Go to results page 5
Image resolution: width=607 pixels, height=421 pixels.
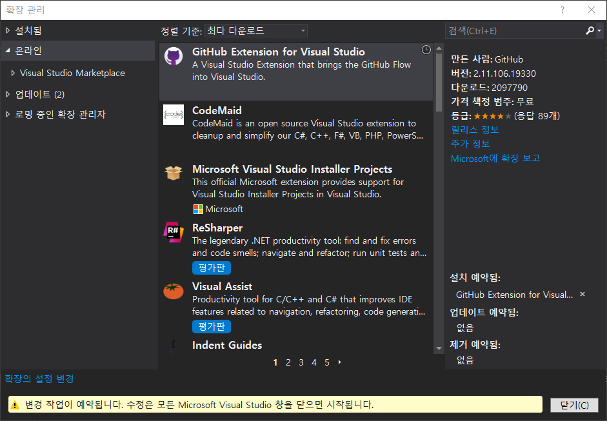tap(327, 362)
